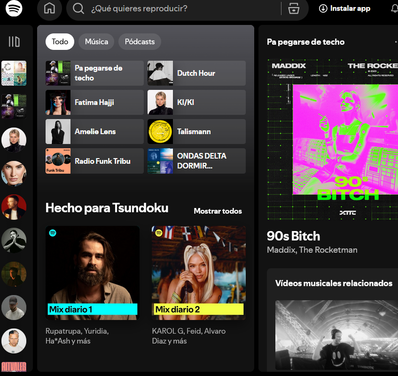Open the artist link The Rocketman
This screenshot has height=376, width=398.
[x=328, y=250]
